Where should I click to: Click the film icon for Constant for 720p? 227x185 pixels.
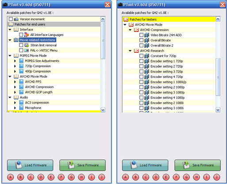click(x=147, y=56)
